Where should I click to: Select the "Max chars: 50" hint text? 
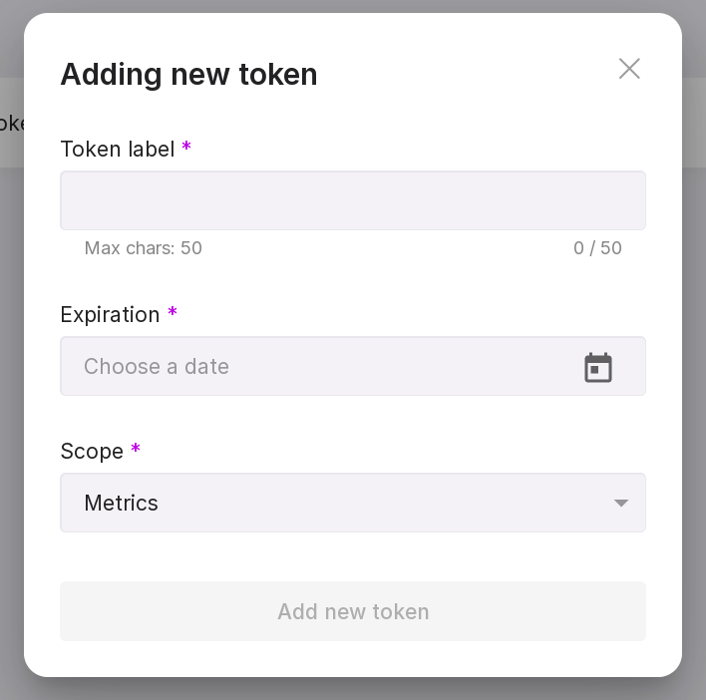point(144,248)
